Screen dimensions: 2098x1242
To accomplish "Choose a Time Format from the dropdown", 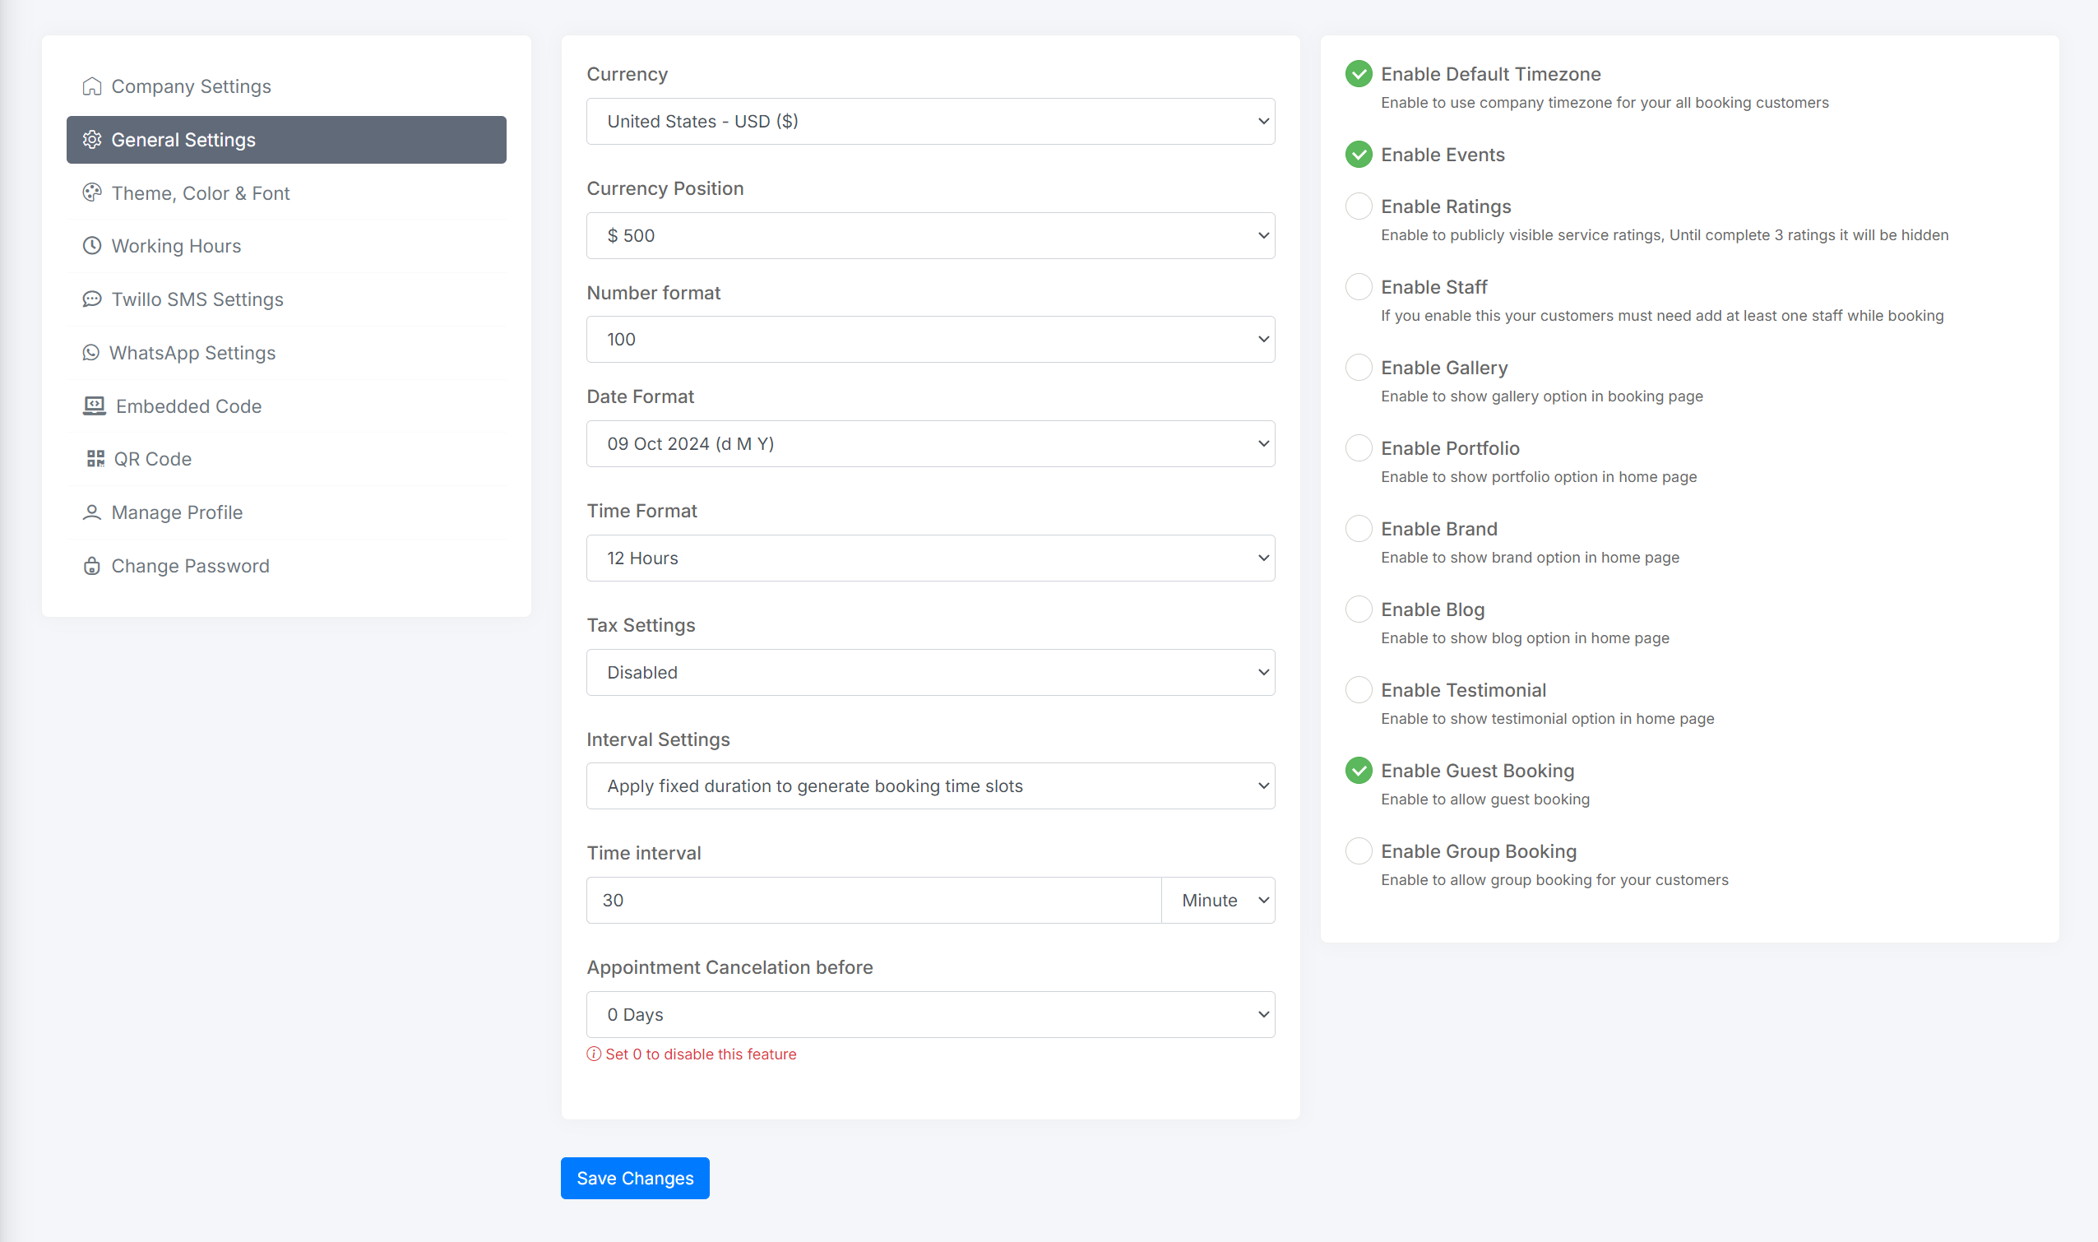I will pyautogui.click(x=931, y=558).
